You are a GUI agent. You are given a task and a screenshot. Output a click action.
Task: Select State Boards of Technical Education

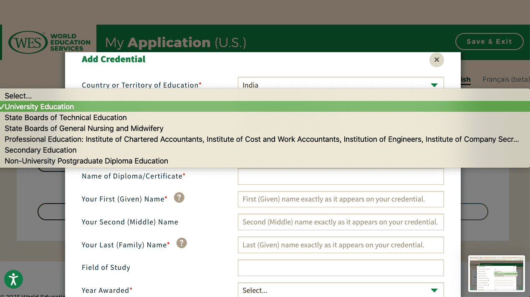coord(65,117)
